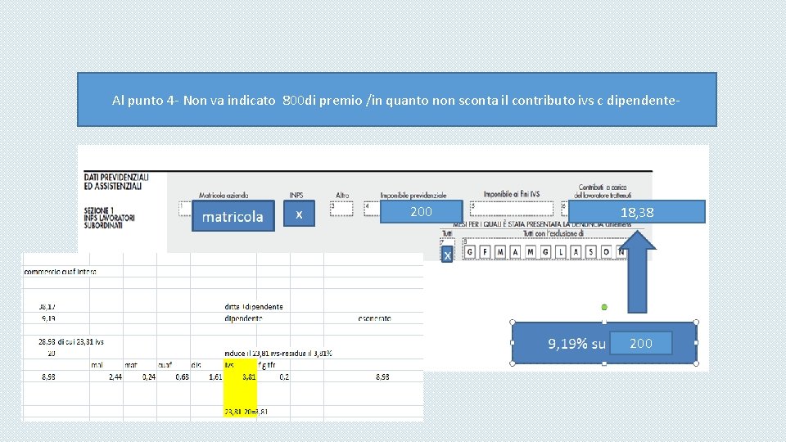Select yellow cell '23,81-20=3,81'
The height and width of the screenshot is (442, 786).
[246, 412]
